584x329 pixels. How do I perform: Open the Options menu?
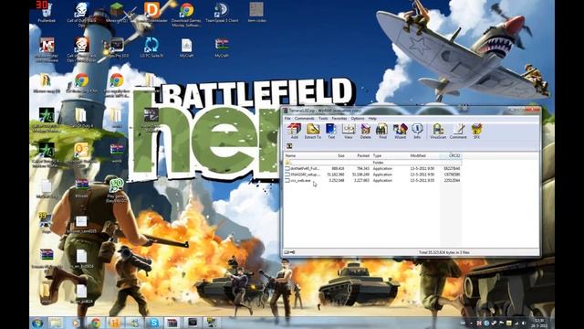pos(358,118)
